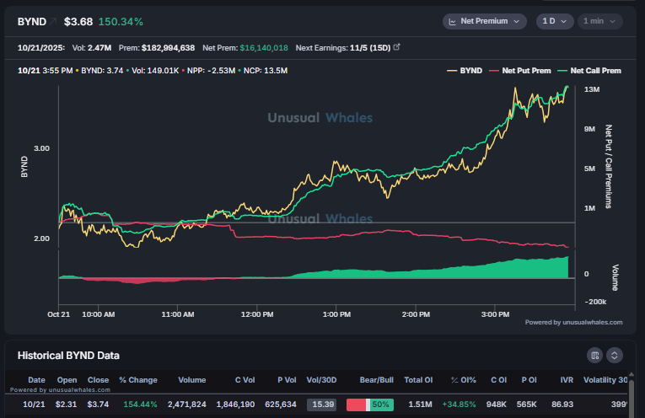Sort table by % Change column header
Image resolution: width=645 pixels, height=418 pixels.
coord(138,380)
